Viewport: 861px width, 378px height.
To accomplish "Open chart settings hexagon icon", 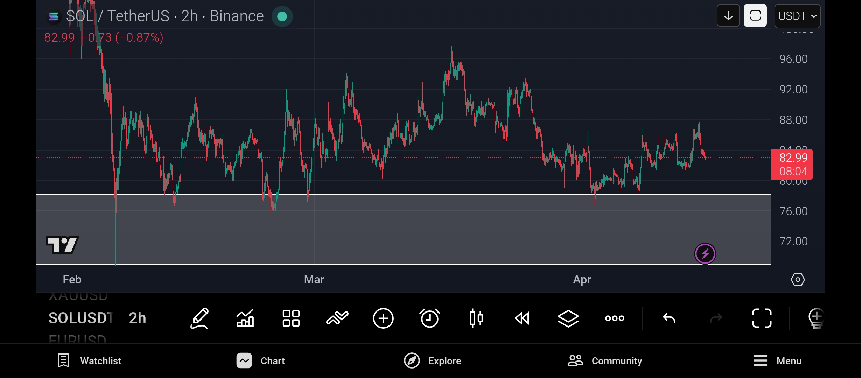I will pyautogui.click(x=798, y=280).
